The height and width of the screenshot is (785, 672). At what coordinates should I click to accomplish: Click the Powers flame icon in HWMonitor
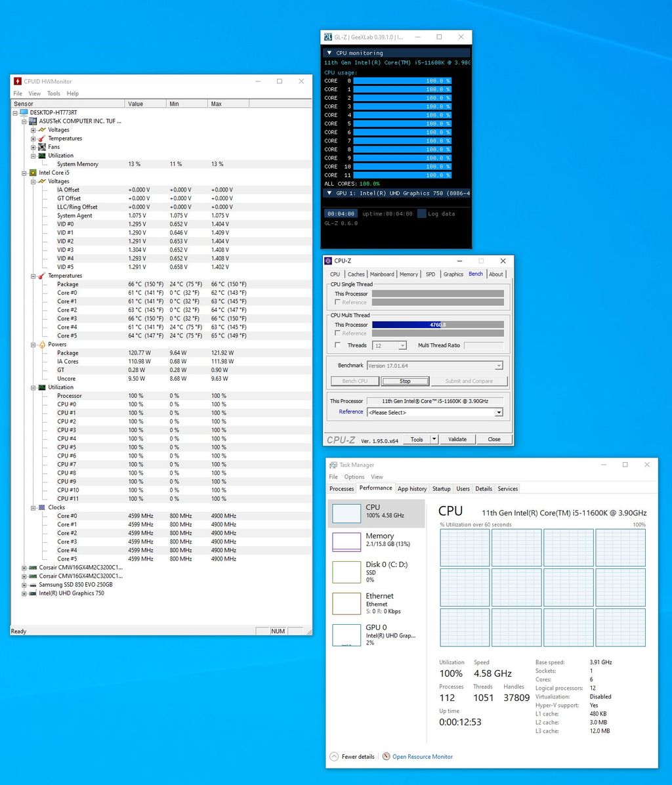pyautogui.click(x=42, y=345)
